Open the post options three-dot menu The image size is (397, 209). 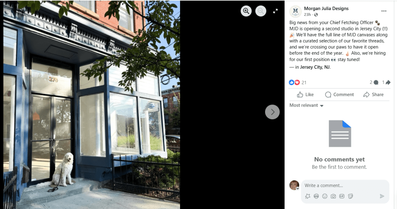pos(384,11)
